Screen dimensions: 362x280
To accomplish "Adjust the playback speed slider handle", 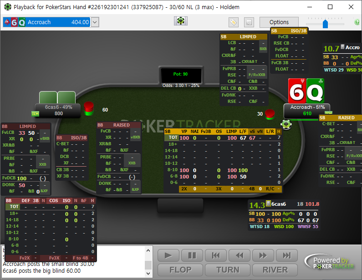I will pos(325,24).
